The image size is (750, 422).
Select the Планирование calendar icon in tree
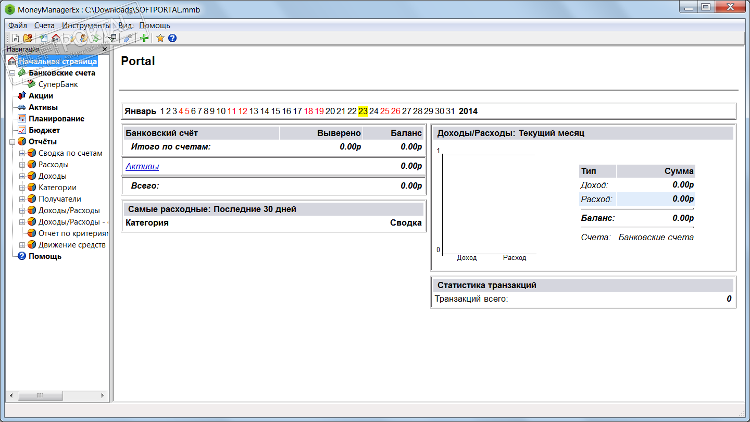pos(21,119)
